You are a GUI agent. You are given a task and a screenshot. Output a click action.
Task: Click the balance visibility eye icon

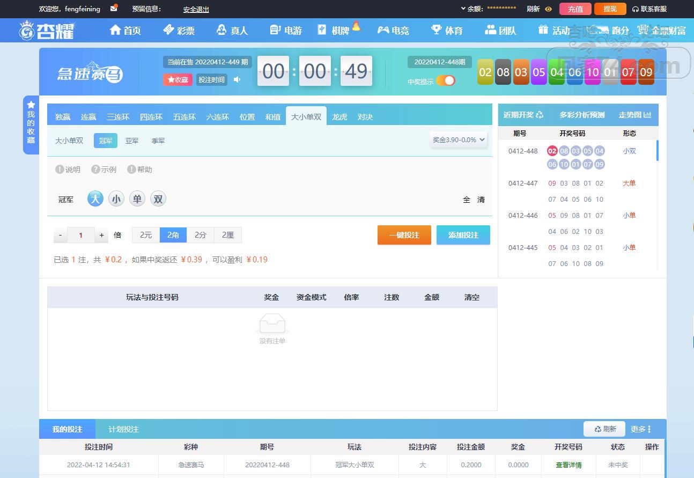[x=548, y=9]
